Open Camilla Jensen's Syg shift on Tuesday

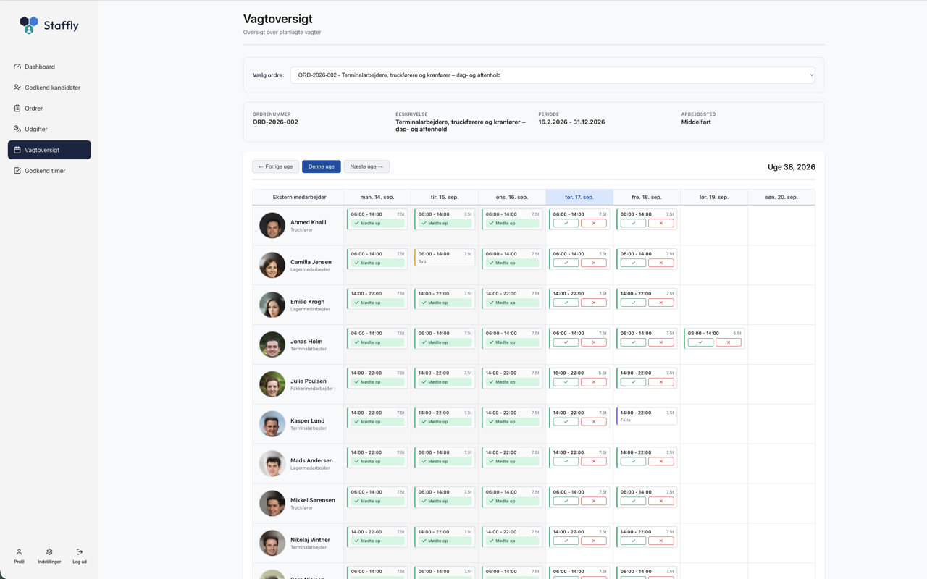coord(445,258)
